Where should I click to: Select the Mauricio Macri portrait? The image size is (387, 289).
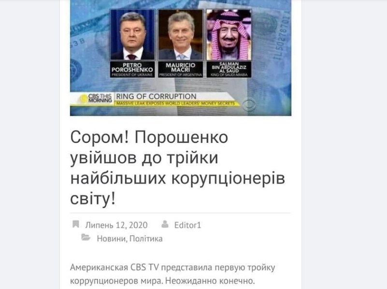point(180,35)
